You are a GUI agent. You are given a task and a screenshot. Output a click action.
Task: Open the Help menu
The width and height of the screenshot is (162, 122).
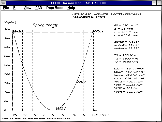click(71, 8)
